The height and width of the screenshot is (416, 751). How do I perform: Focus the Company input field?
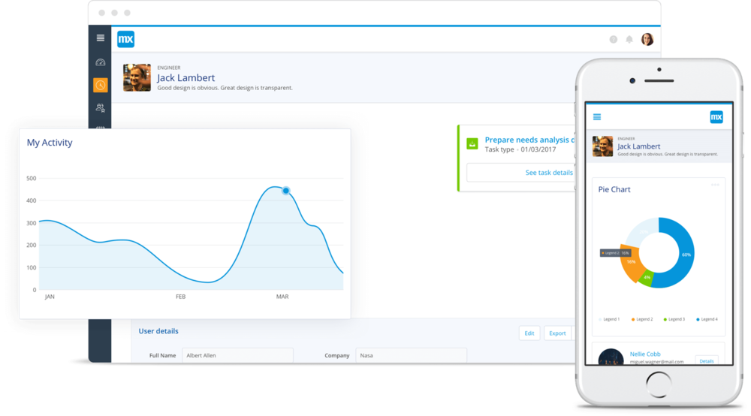coord(411,355)
